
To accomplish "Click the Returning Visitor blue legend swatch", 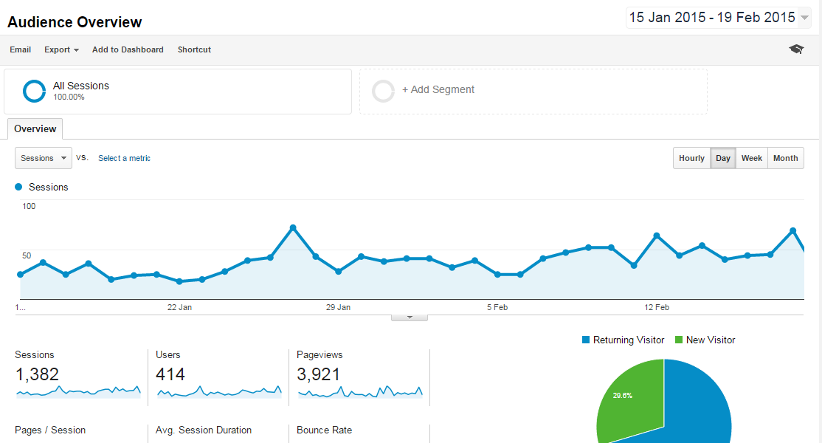I will point(586,340).
